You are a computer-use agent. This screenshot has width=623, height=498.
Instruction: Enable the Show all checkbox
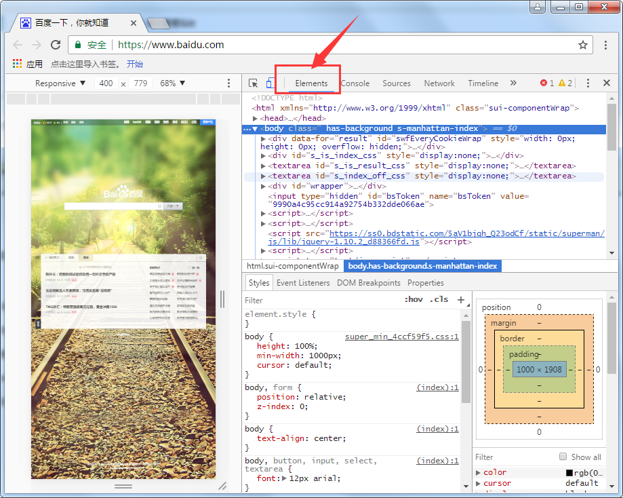[x=563, y=457]
